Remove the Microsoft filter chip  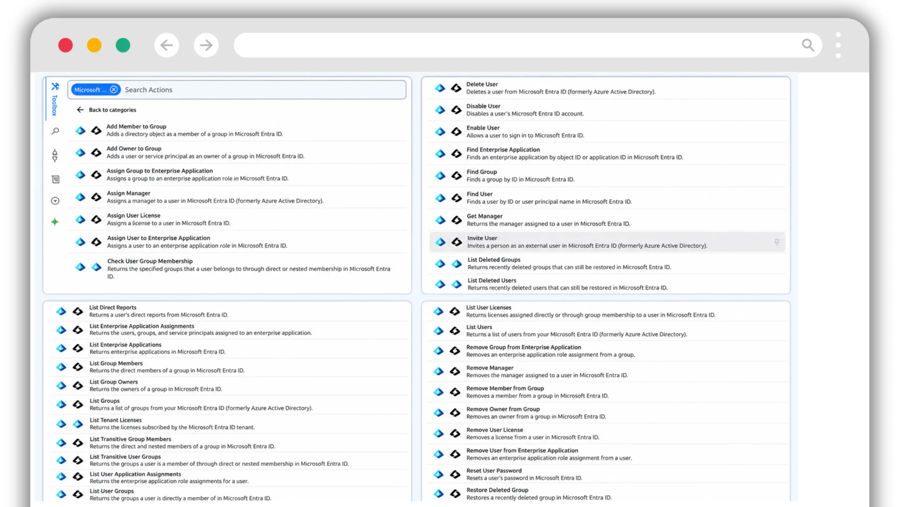pyautogui.click(x=114, y=89)
